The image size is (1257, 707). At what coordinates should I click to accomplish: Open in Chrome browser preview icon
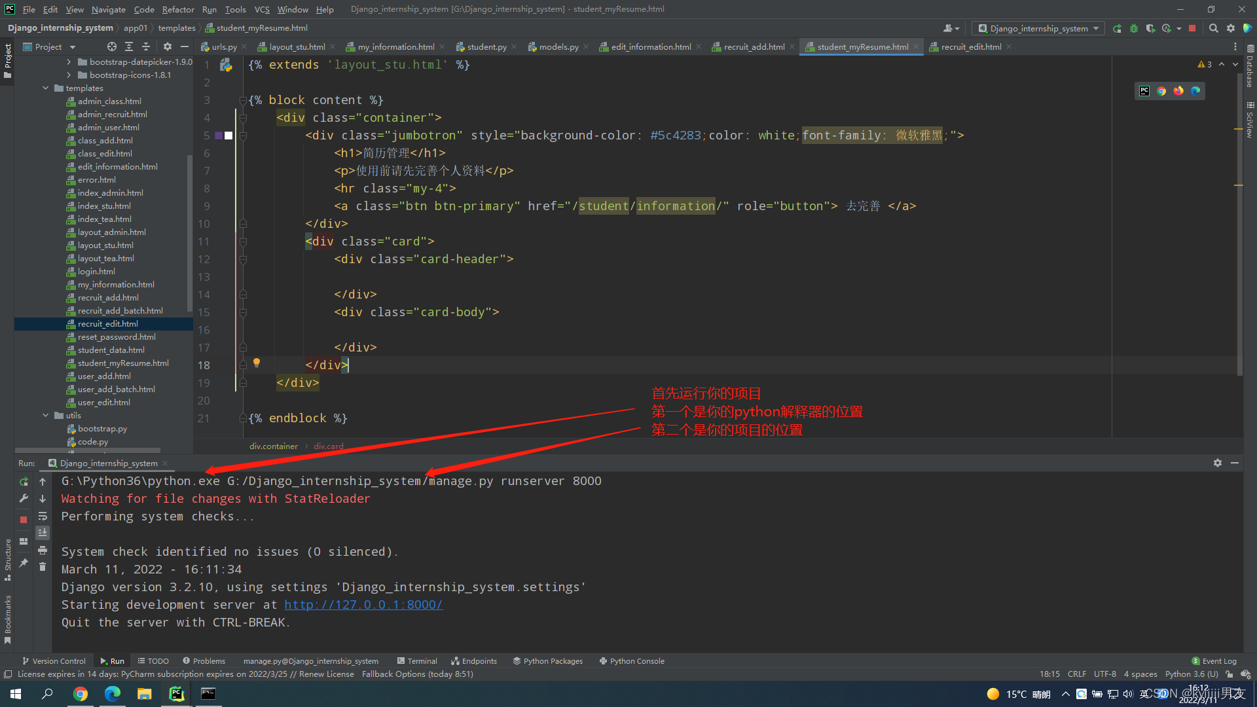coord(1161,91)
